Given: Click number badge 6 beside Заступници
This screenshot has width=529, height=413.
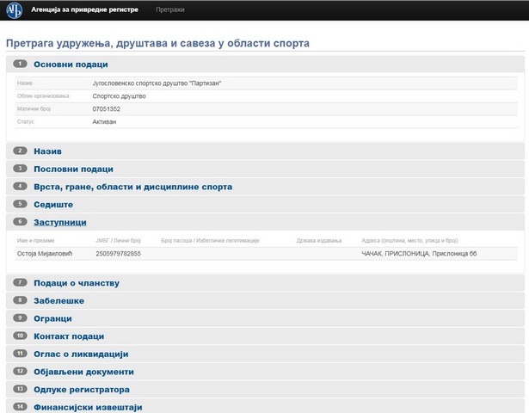Looking at the screenshot, I should tap(21, 222).
